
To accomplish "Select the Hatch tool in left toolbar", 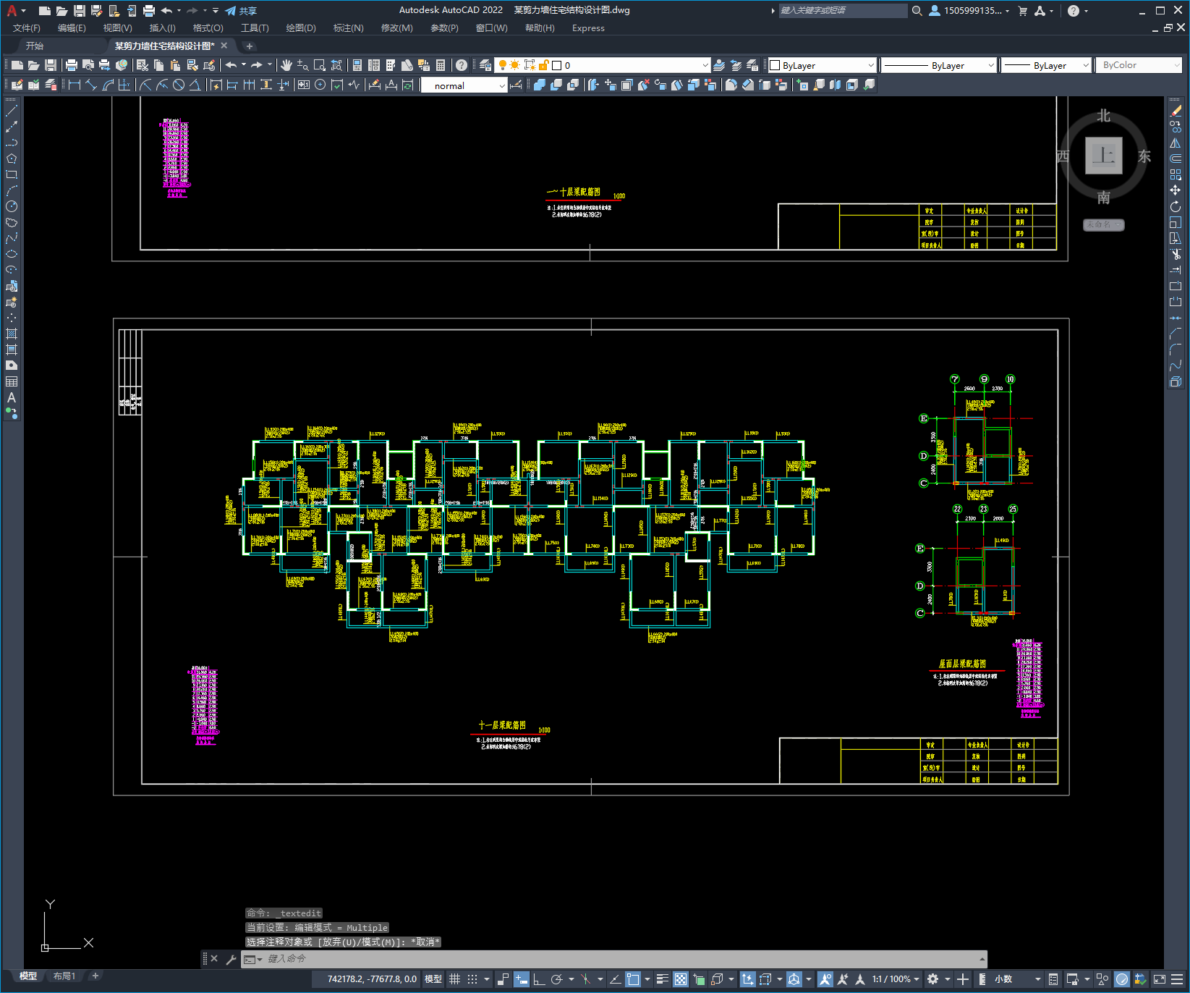I will (12, 334).
